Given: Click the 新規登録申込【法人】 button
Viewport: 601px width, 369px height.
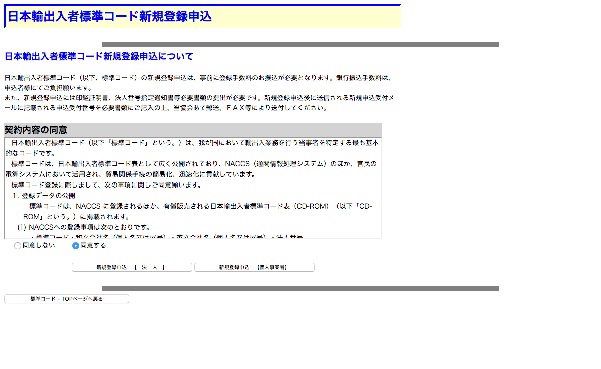Looking at the screenshot, I should (x=131, y=267).
